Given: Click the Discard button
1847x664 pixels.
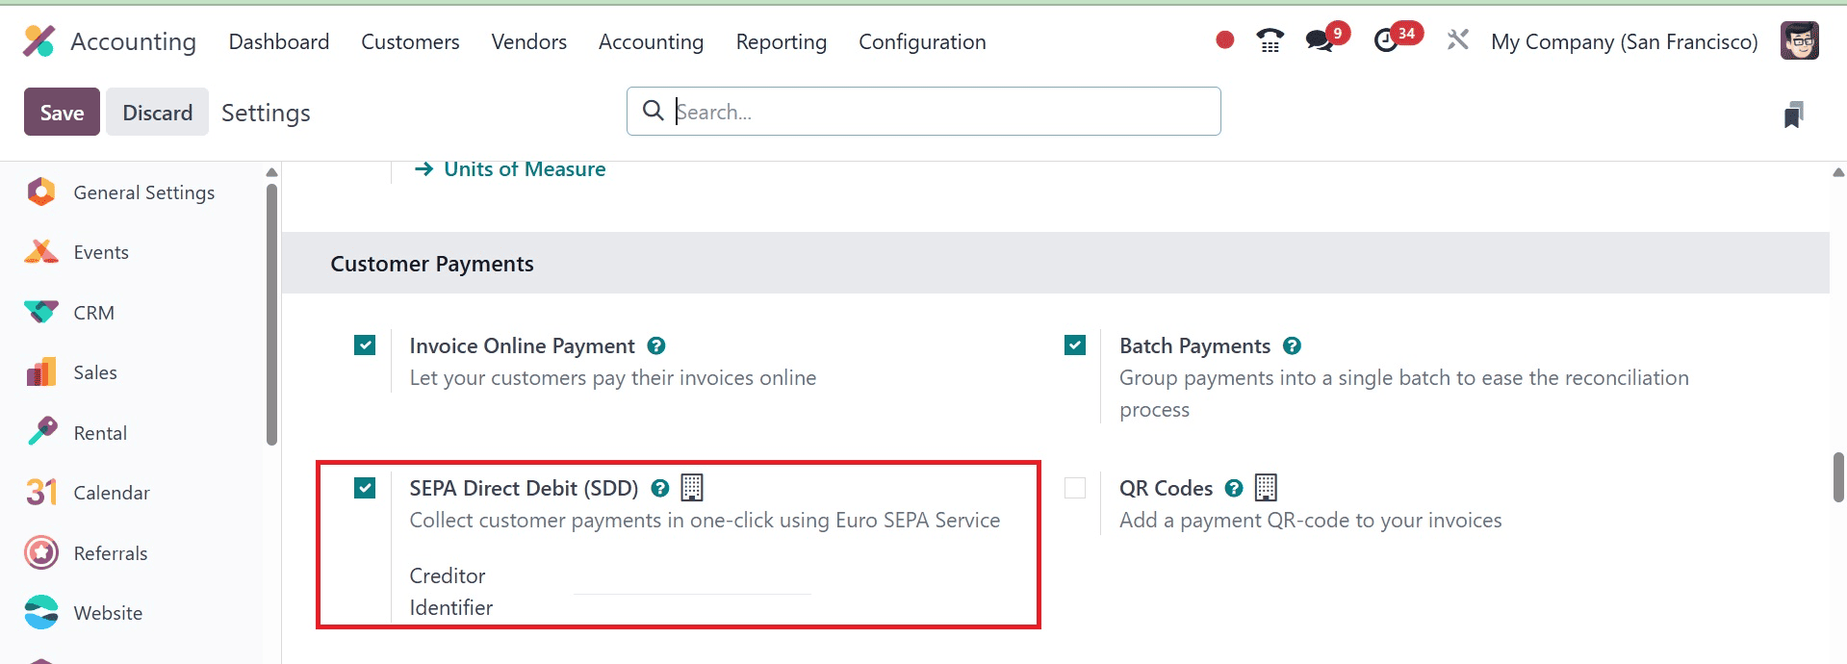Looking at the screenshot, I should [x=158, y=112].
